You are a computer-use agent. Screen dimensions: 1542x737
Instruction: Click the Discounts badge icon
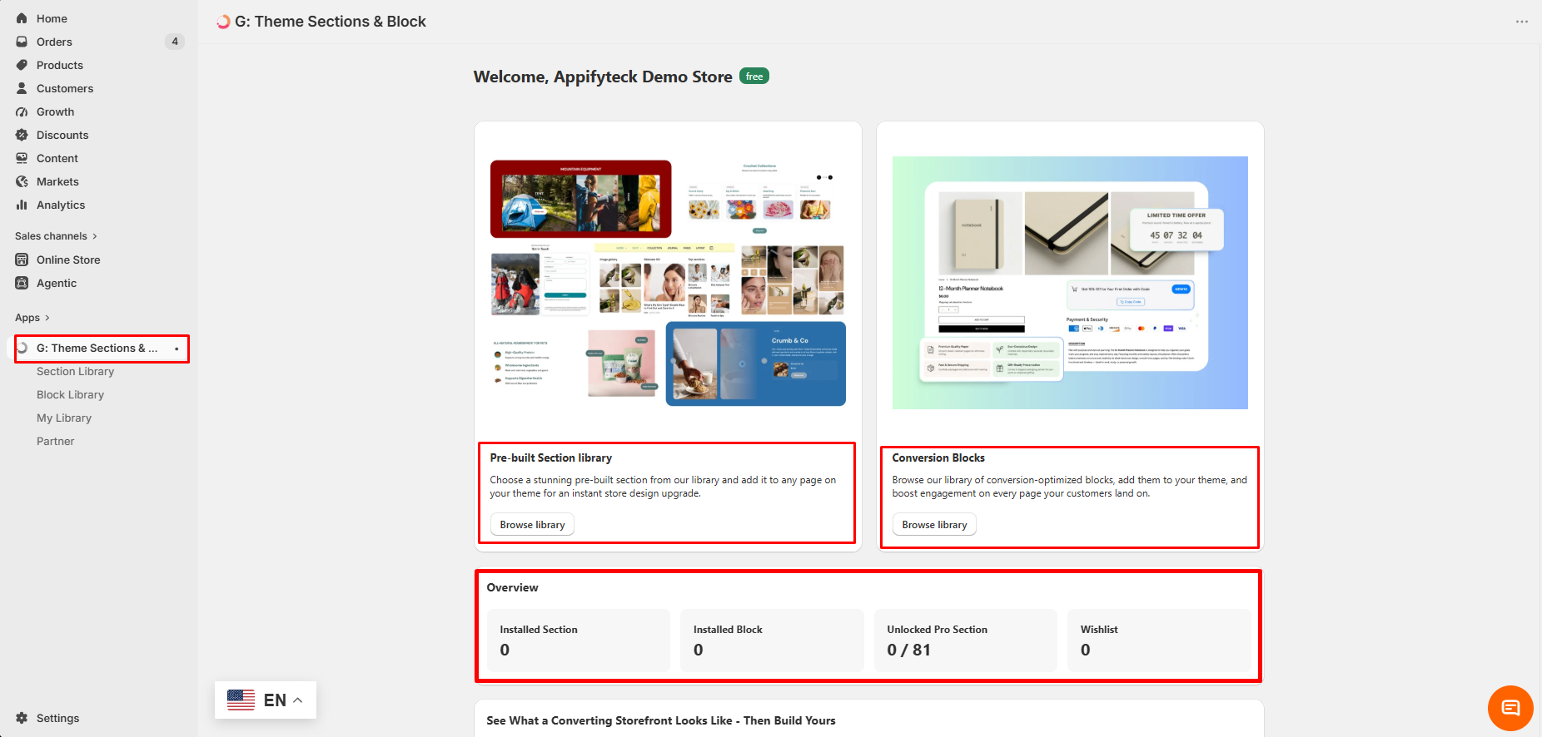22,135
